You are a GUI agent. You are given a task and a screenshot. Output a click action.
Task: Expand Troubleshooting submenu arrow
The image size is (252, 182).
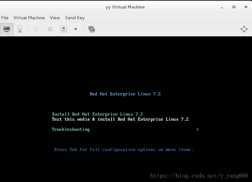tap(198, 130)
